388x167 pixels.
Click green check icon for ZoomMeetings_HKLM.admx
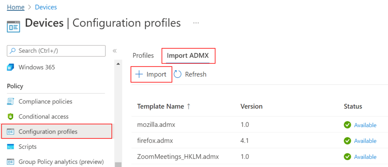coord(347,157)
